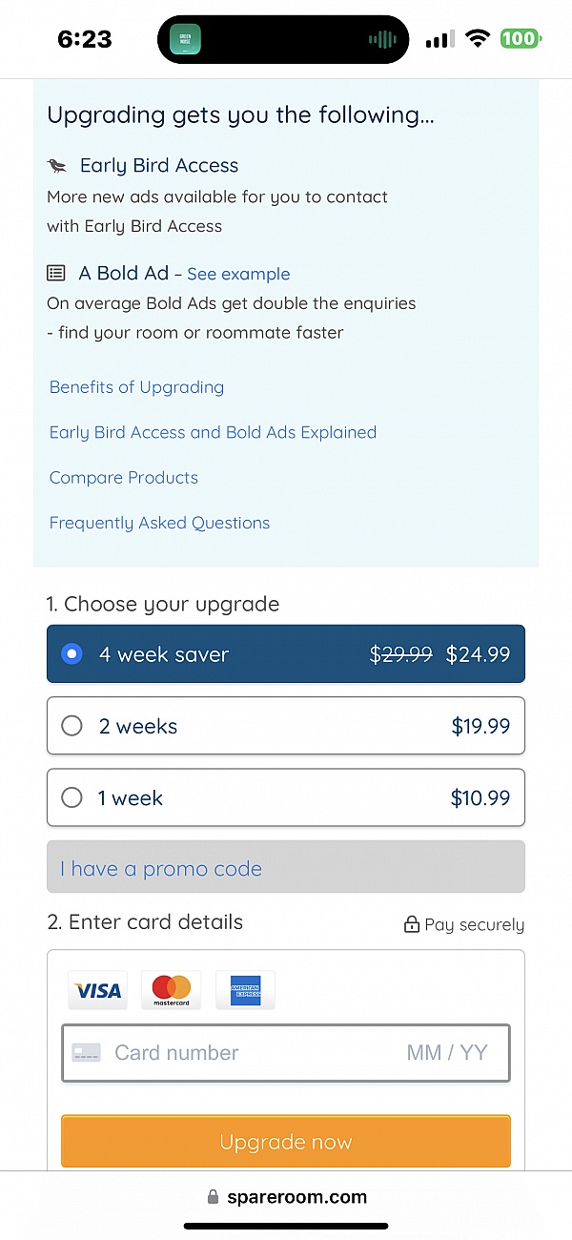Select the 2 weeks upgrade option
Viewport: 572px width, 1240px height.
pyautogui.click(x=71, y=726)
